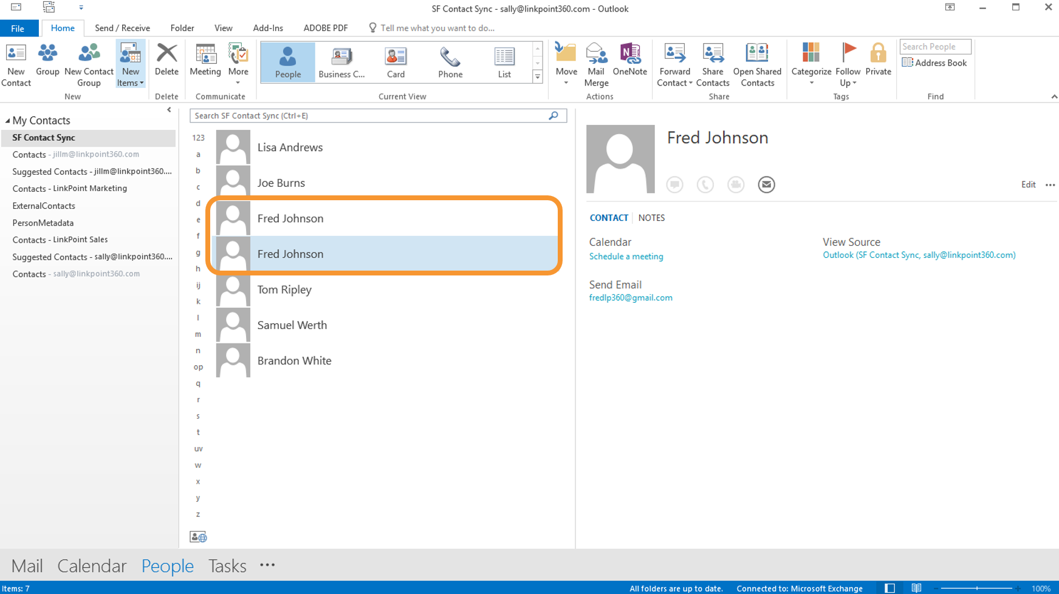
Task: Switch to Phone view
Action: (450, 62)
